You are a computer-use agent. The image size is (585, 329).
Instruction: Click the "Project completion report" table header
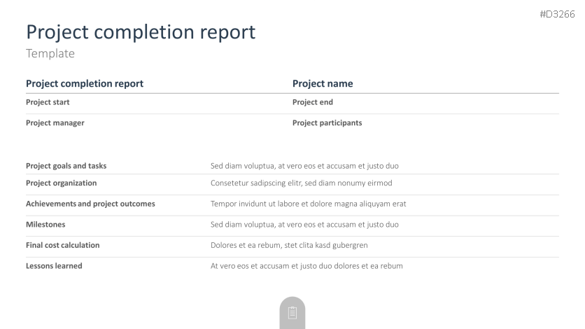point(85,84)
